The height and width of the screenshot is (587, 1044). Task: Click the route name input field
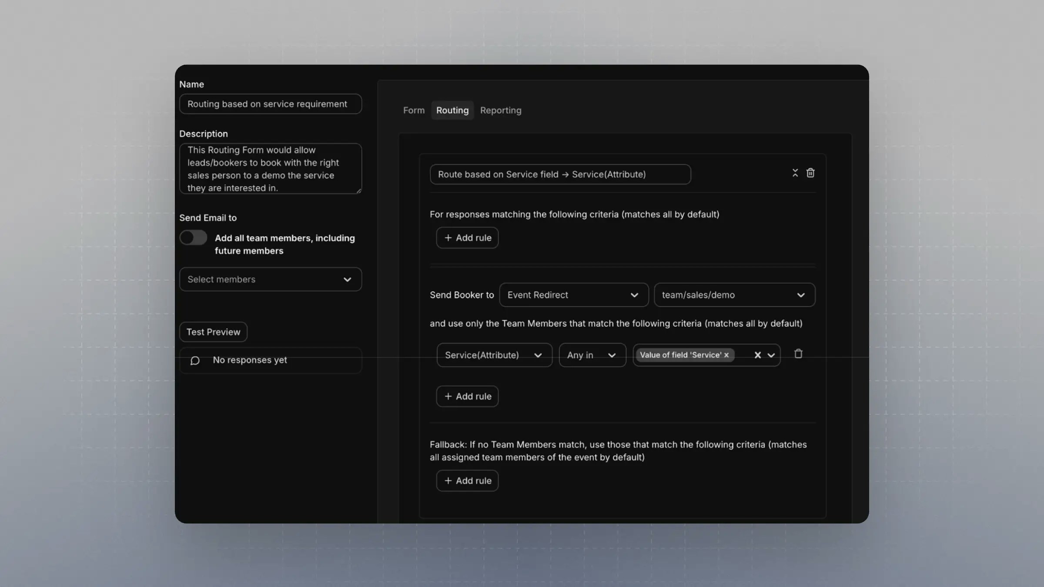coord(560,174)
